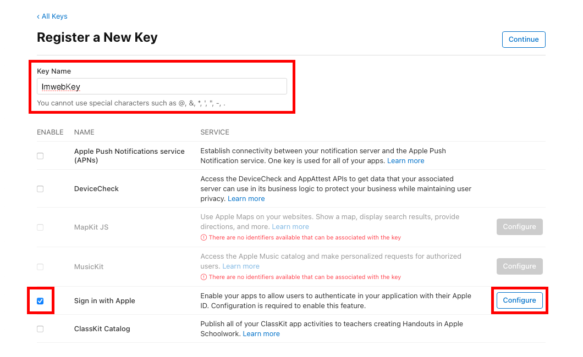Go back to All Keys
The height and width of the screenshot is (357, 583).
pos(52,16)
